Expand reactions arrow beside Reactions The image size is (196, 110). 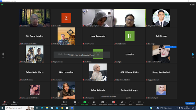(x=125, y=102)
